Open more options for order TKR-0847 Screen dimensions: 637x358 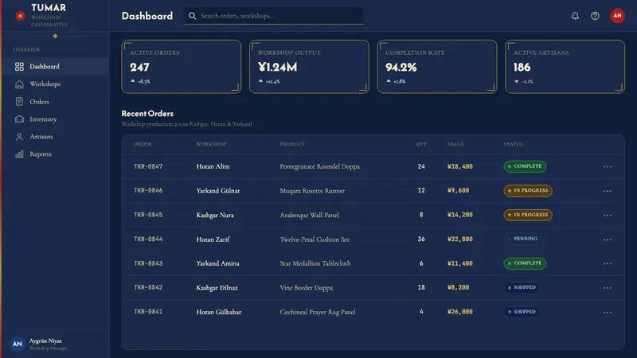[x=607, y=166]
